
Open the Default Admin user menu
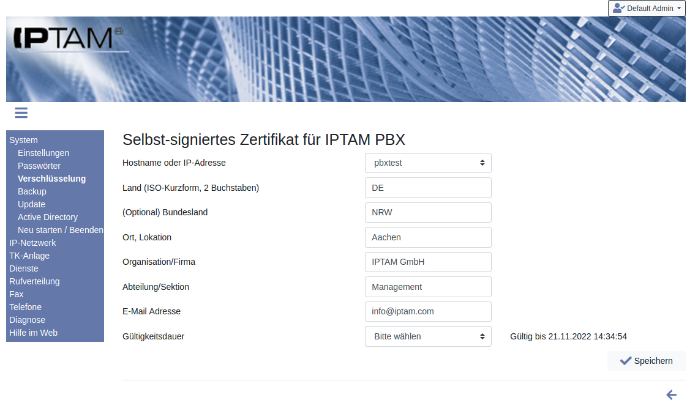[x=647, y=9]
